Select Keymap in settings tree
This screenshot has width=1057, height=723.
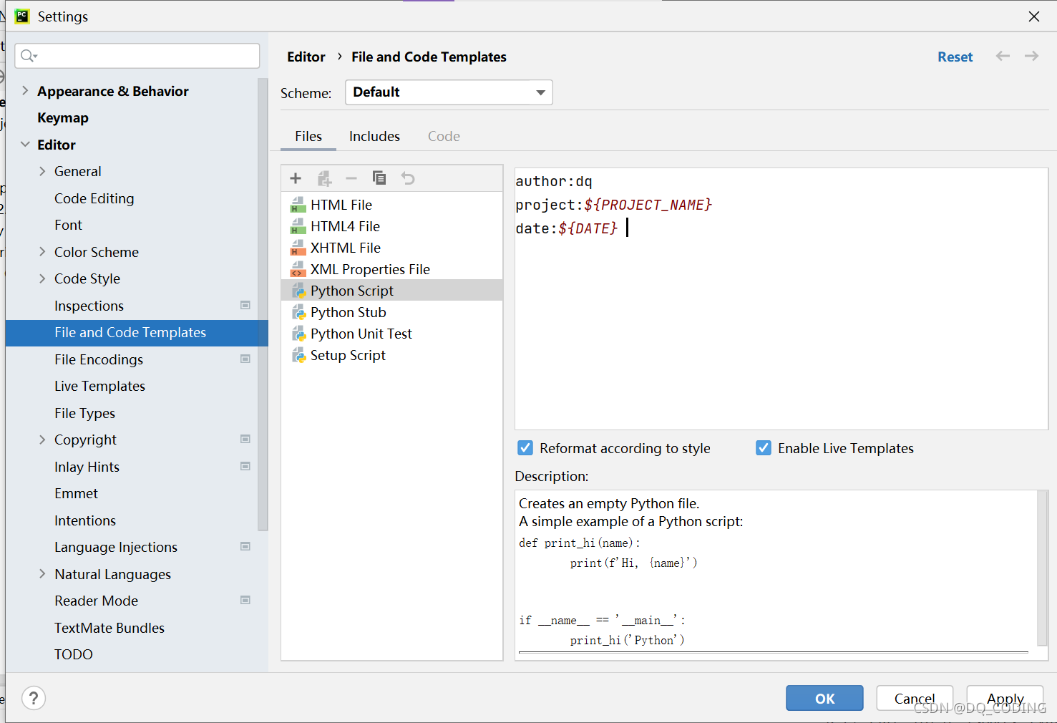click(63, 117)
